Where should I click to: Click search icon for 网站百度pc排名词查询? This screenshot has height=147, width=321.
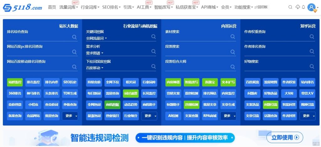click(74, 52)
